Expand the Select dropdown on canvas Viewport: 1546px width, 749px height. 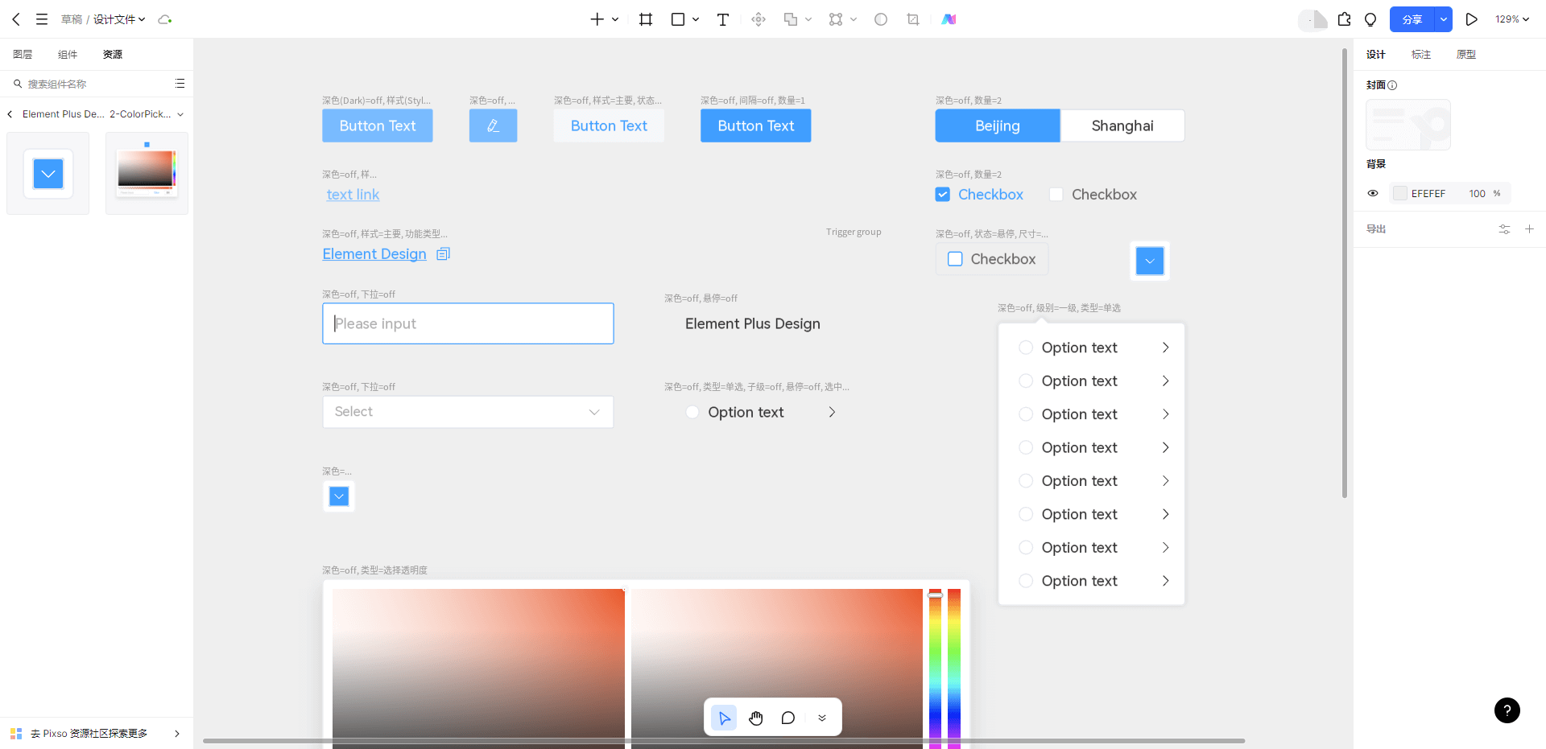pyautogui.click(x=594, y=412)
